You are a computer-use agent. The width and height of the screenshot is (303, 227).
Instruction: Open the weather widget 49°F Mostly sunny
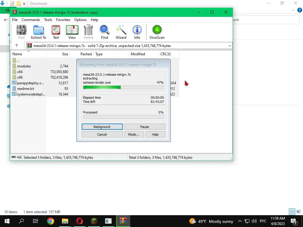pos(211,221)
